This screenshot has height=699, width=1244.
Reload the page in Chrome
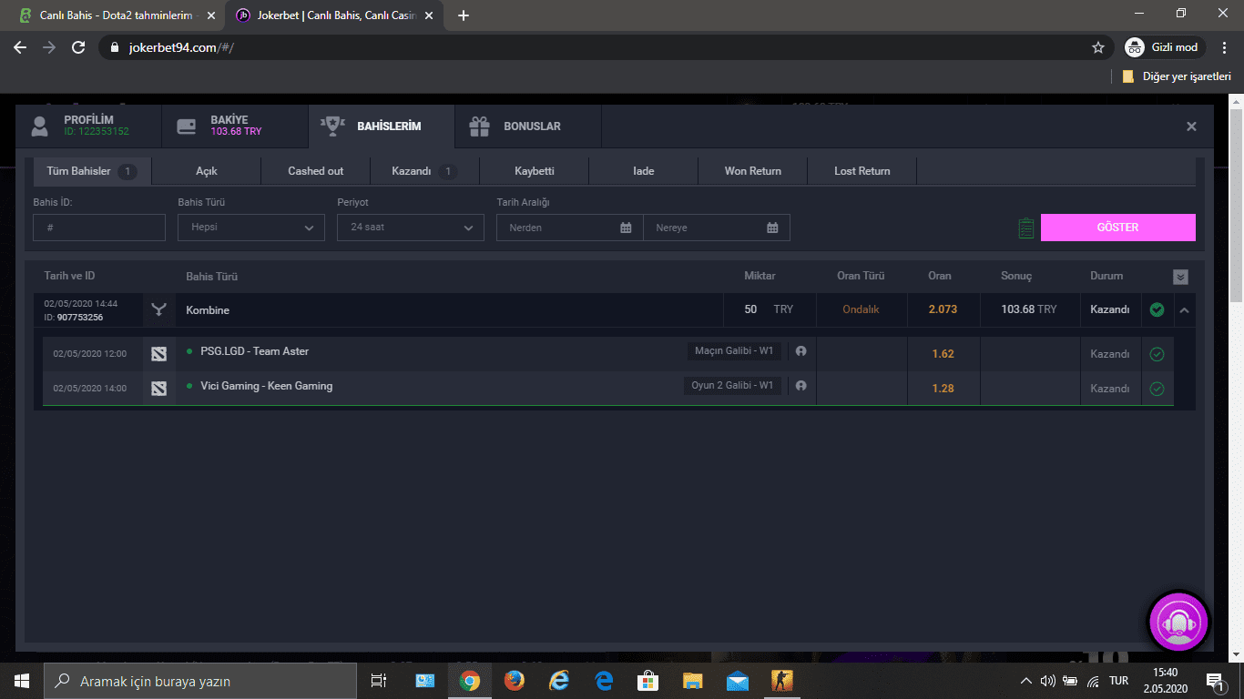tap(78, 47)
